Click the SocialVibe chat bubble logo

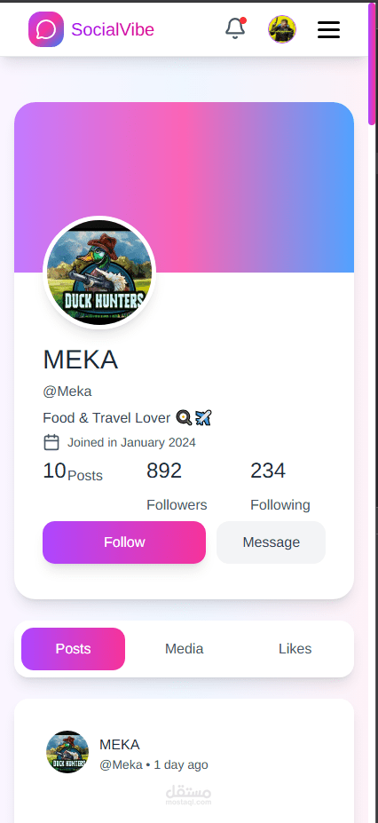coord(46,29)
